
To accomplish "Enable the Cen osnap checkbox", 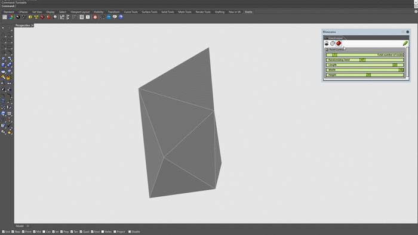I will (x=44, y=232).
